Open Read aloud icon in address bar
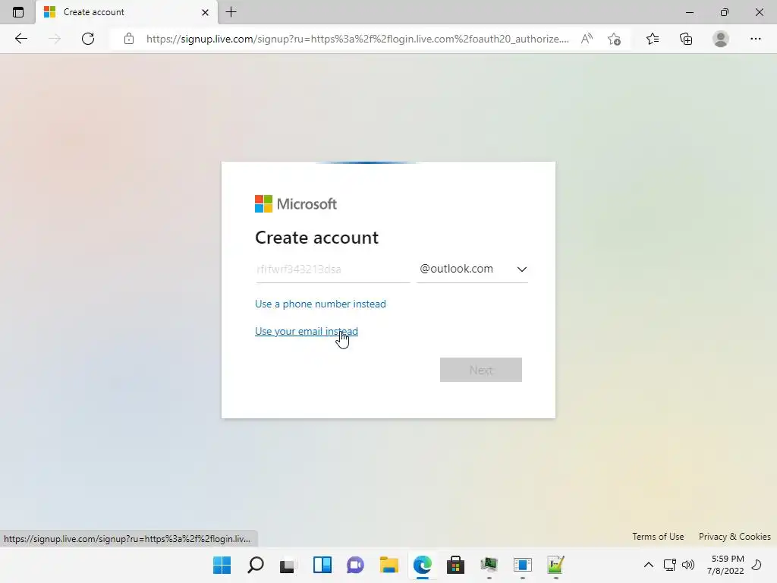 [587, 39]
